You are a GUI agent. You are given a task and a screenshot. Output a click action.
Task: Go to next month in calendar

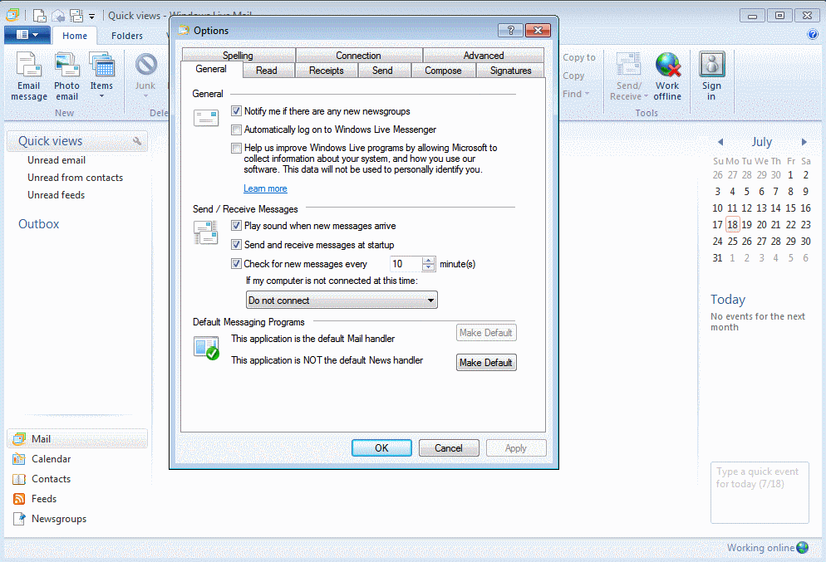804,142
